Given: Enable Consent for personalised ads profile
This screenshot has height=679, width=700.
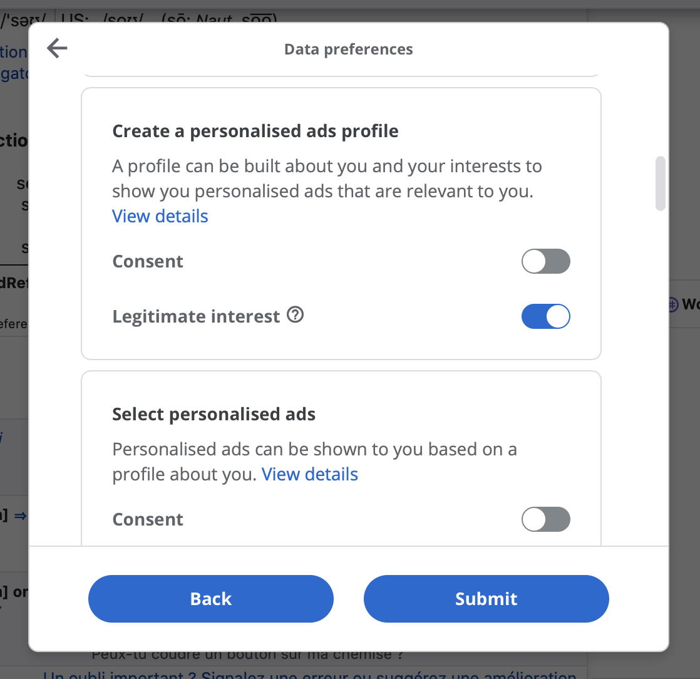Looking at the screenshot, I should tap(545, 261).
